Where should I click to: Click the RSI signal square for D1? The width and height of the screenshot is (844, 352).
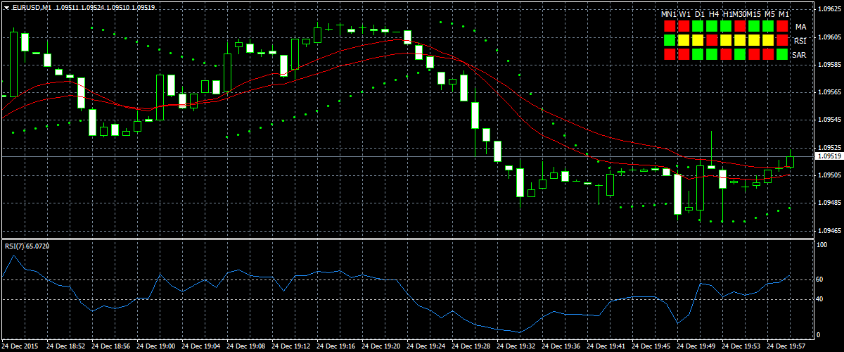[x=698, y=40]
